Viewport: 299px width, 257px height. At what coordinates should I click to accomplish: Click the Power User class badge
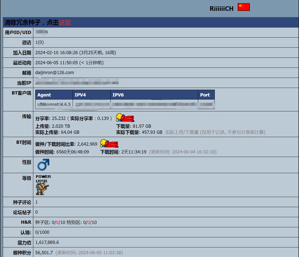click(x=43, y=185)
